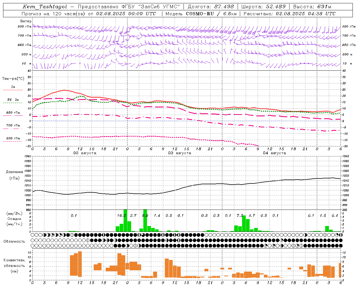Screen dimensions: 357x285
Task: Click the 0.4 precipitation total
Action: tap(335, 215)
